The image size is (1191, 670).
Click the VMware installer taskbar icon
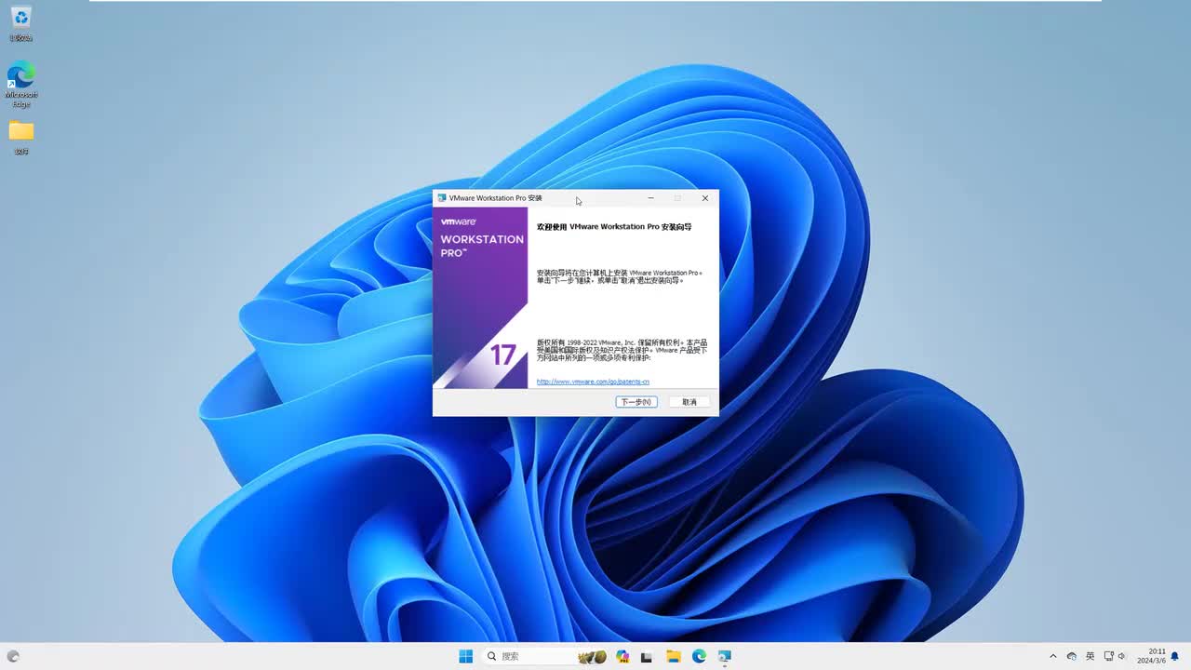pyautogui.click(x=724, y=656)
